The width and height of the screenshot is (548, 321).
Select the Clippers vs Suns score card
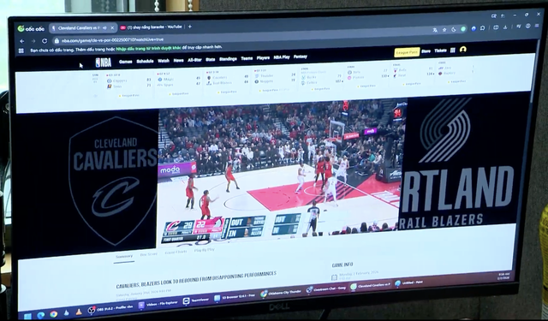pos(129,85)
